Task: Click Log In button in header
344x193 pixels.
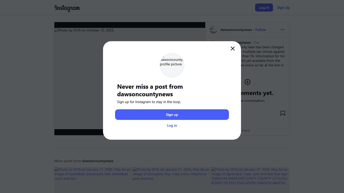Action: 264,8
